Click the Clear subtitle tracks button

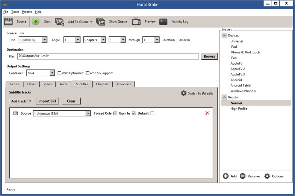[x=71, y=101]
